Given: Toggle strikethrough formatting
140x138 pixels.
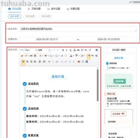Looking at the screenshot, I should pos(78,50).
